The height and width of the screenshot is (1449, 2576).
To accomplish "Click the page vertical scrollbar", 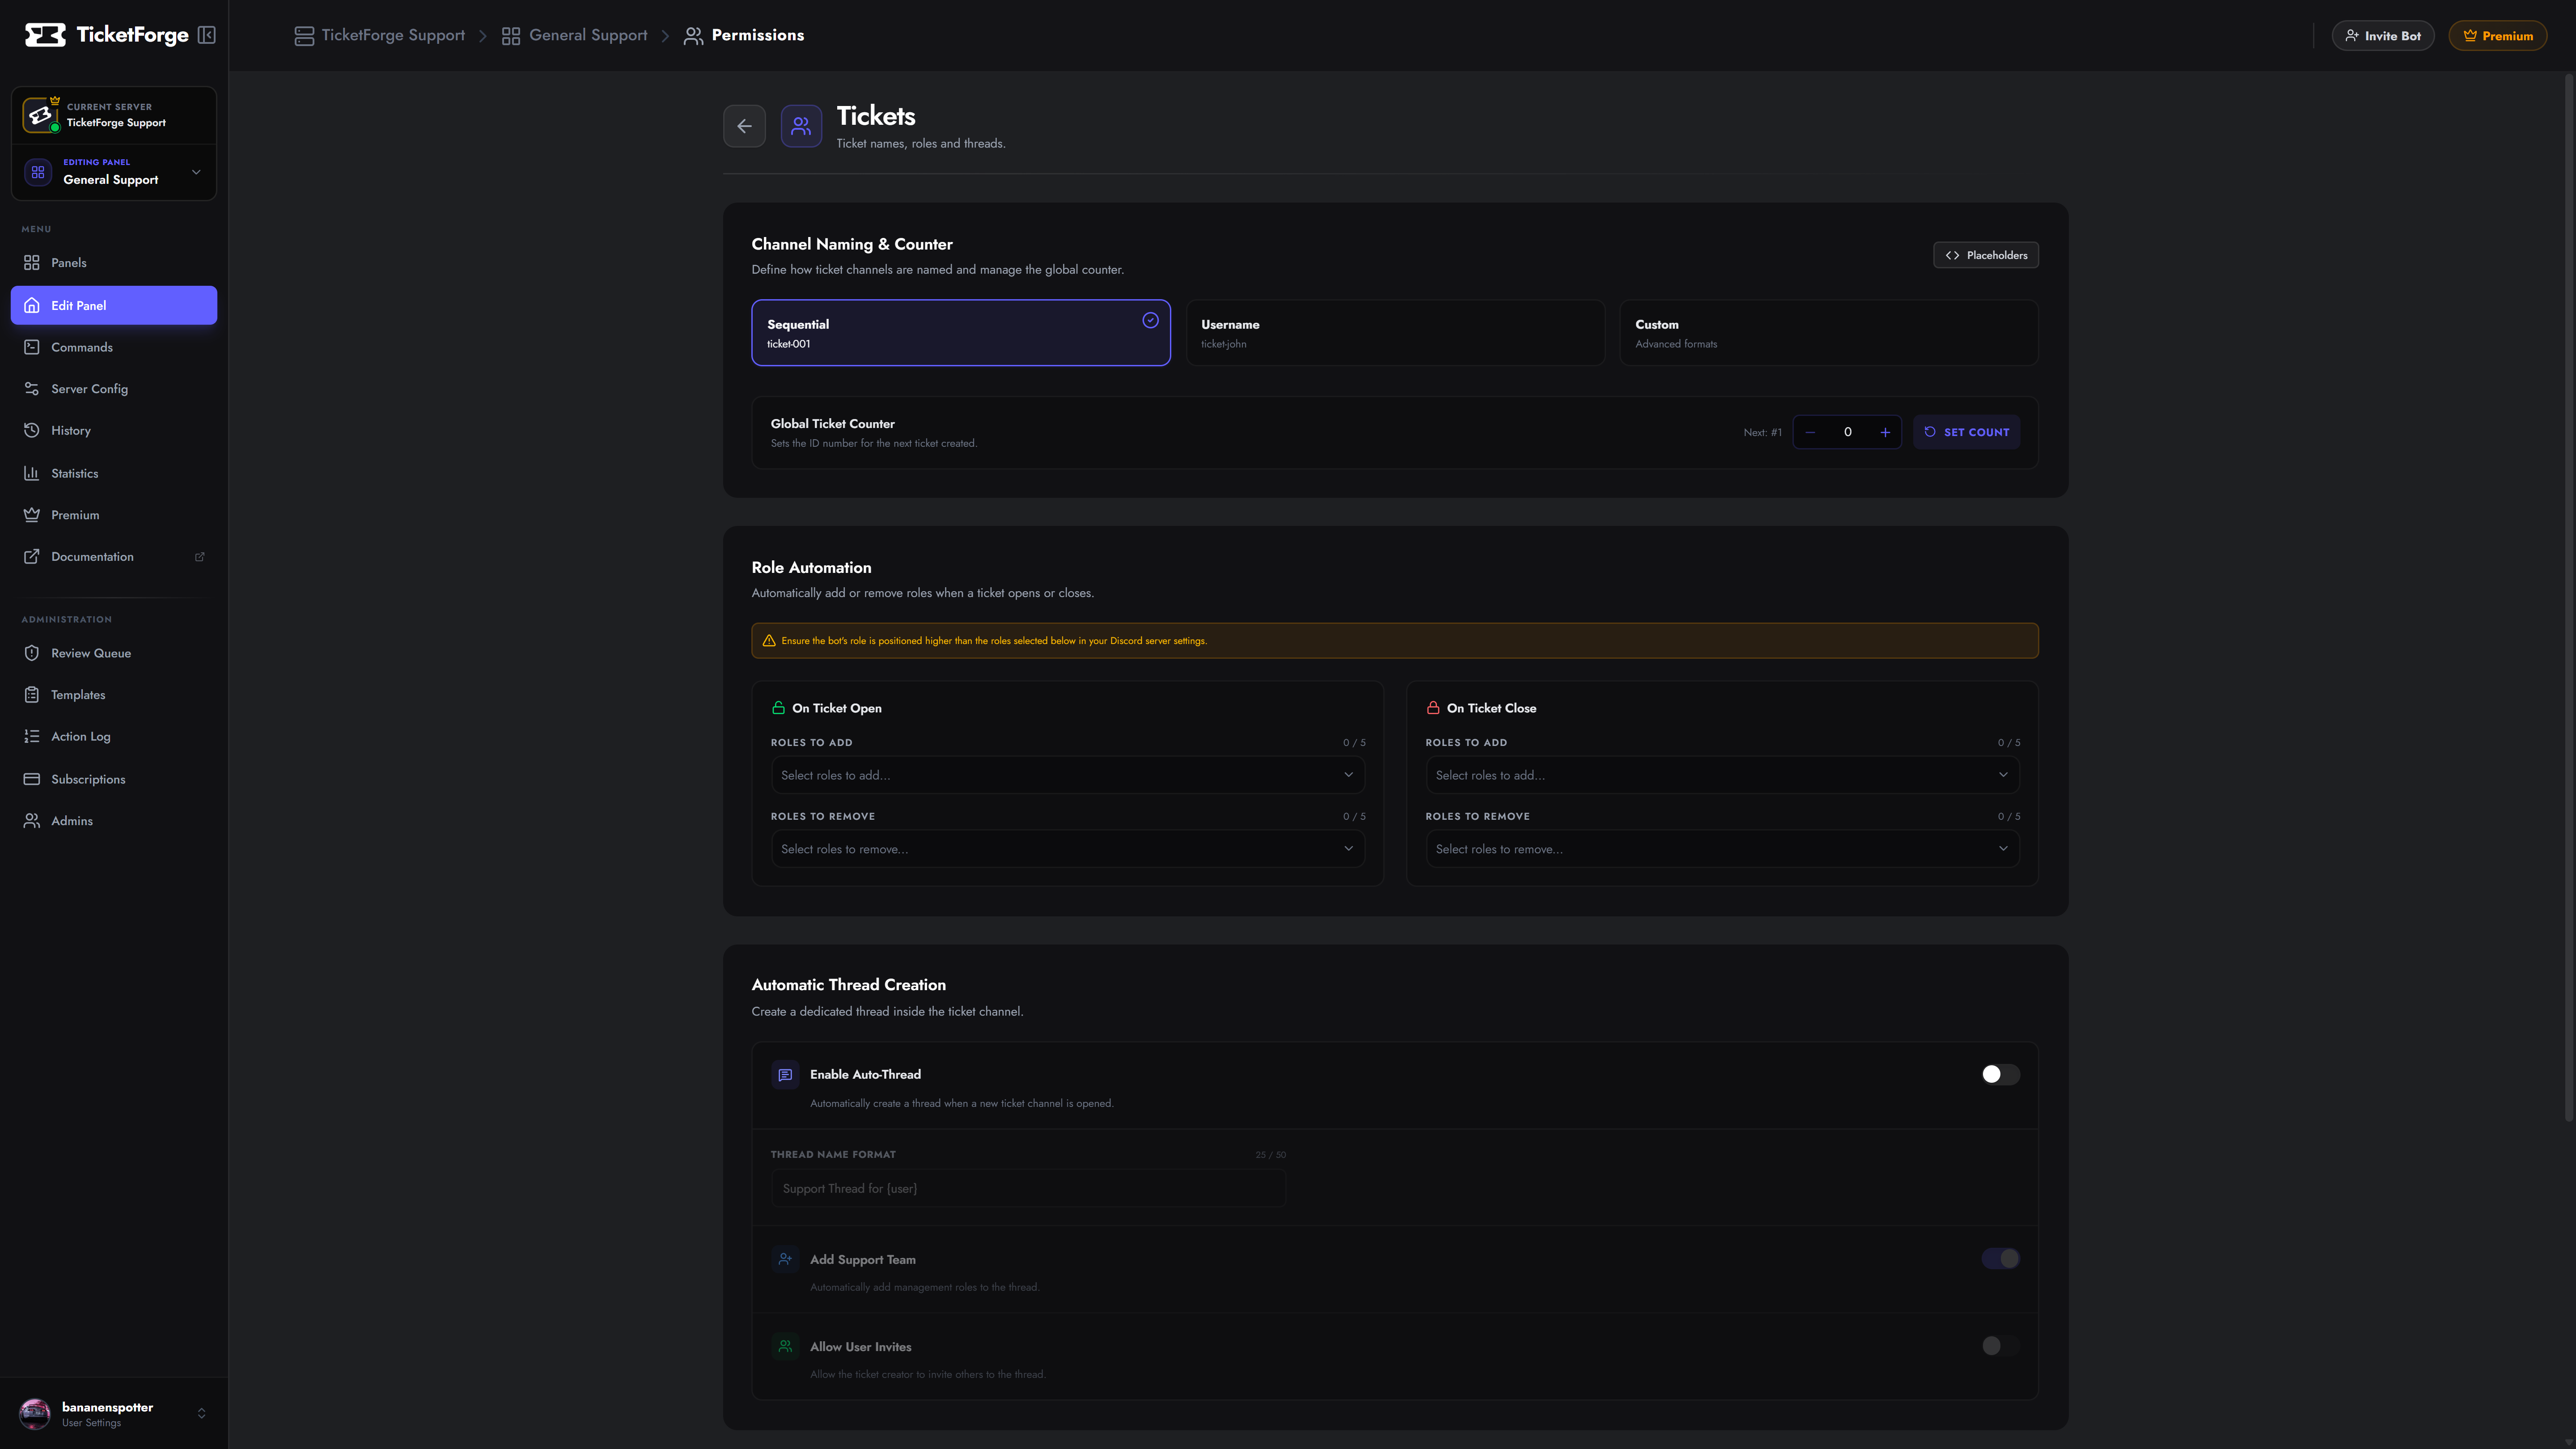I will tap(2569, 598).
